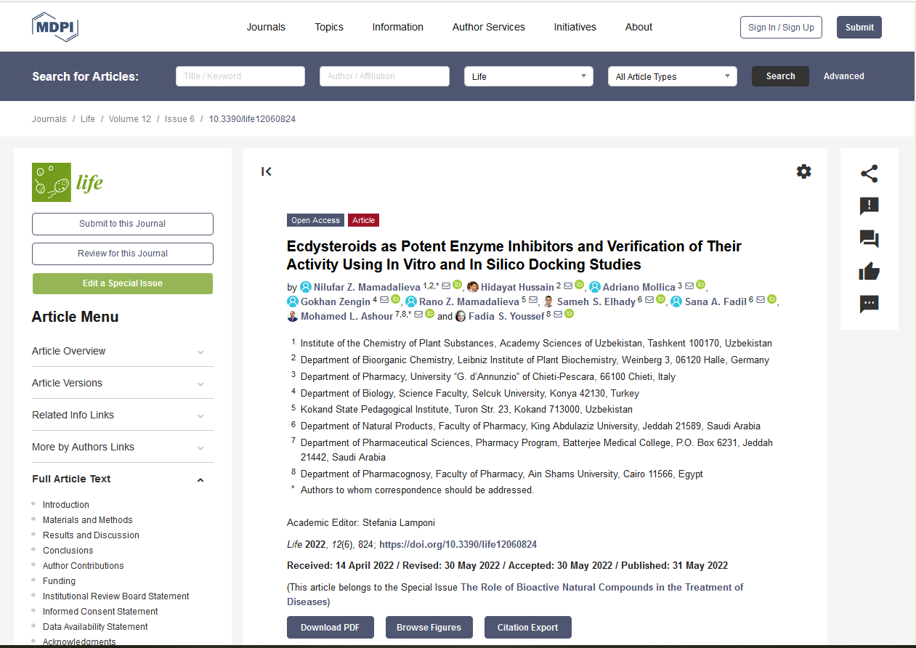The width and height of the screenshot is (916, 648).
Task: Click the dark Search button
Action: [780, 76]
